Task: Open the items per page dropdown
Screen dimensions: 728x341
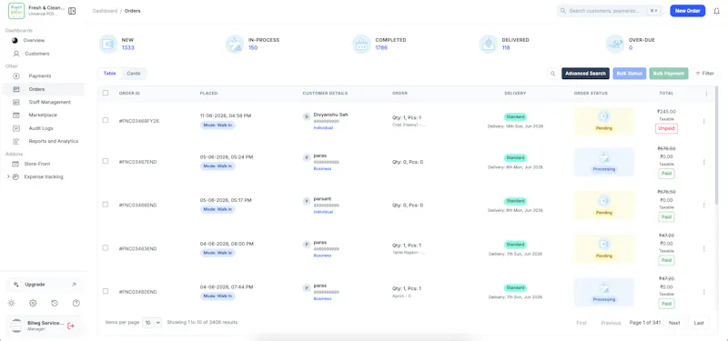Action: click(x=152, y=323)
